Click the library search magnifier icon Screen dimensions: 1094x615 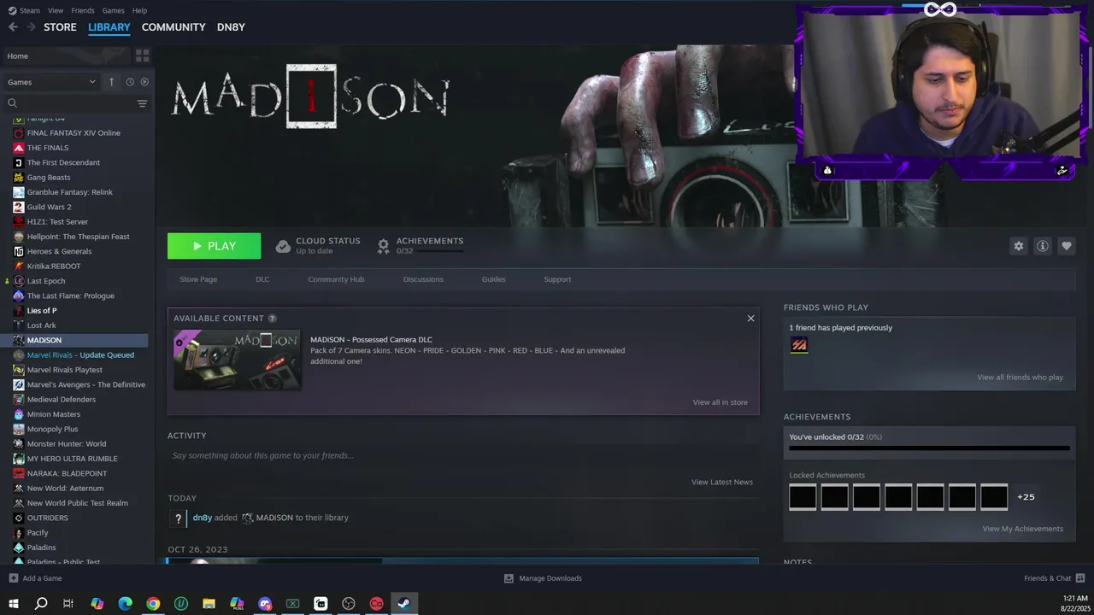click(12, 103)
